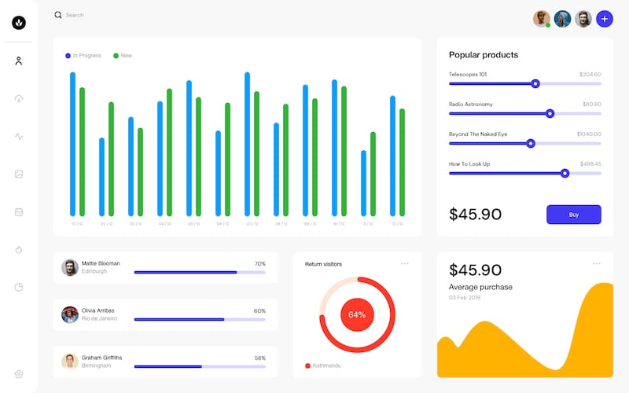Open the pie chart sidebar icon
629x393 pixels.
tap(19, 287)
